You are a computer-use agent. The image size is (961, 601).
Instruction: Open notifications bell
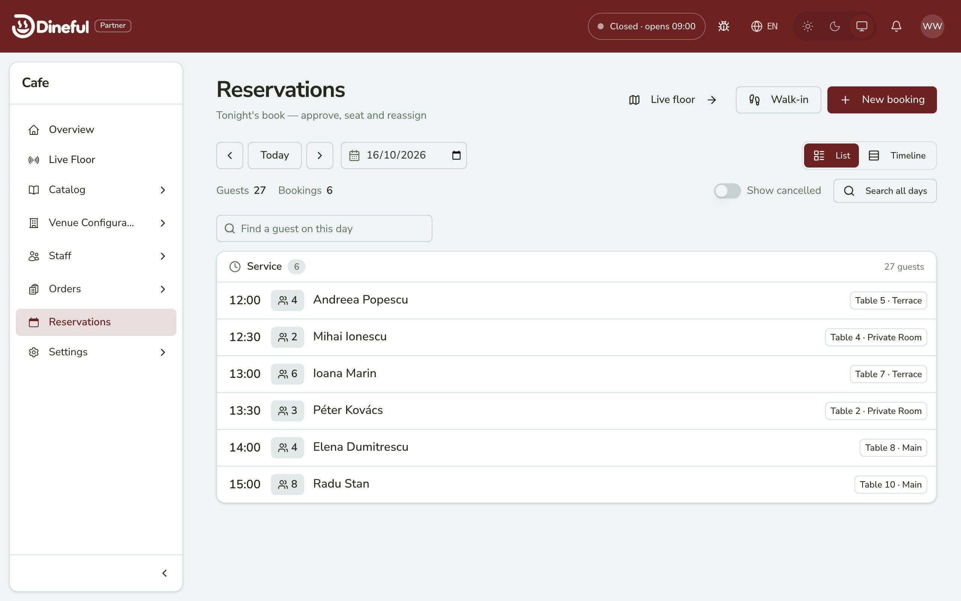pos(896,26)
